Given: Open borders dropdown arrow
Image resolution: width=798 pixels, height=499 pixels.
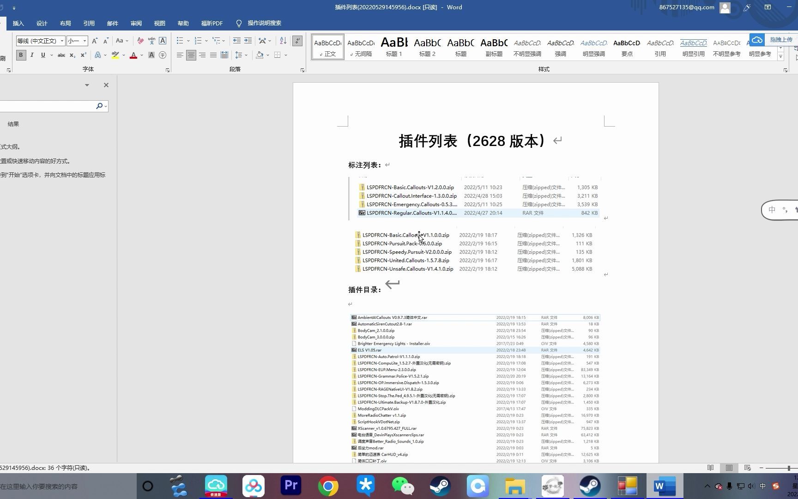Looking at the screenshot, I should 286,55.
